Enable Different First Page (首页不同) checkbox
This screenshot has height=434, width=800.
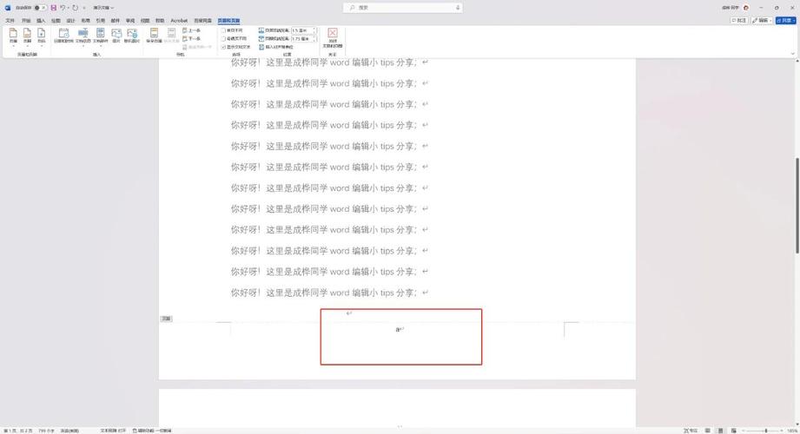pos(223,30)
